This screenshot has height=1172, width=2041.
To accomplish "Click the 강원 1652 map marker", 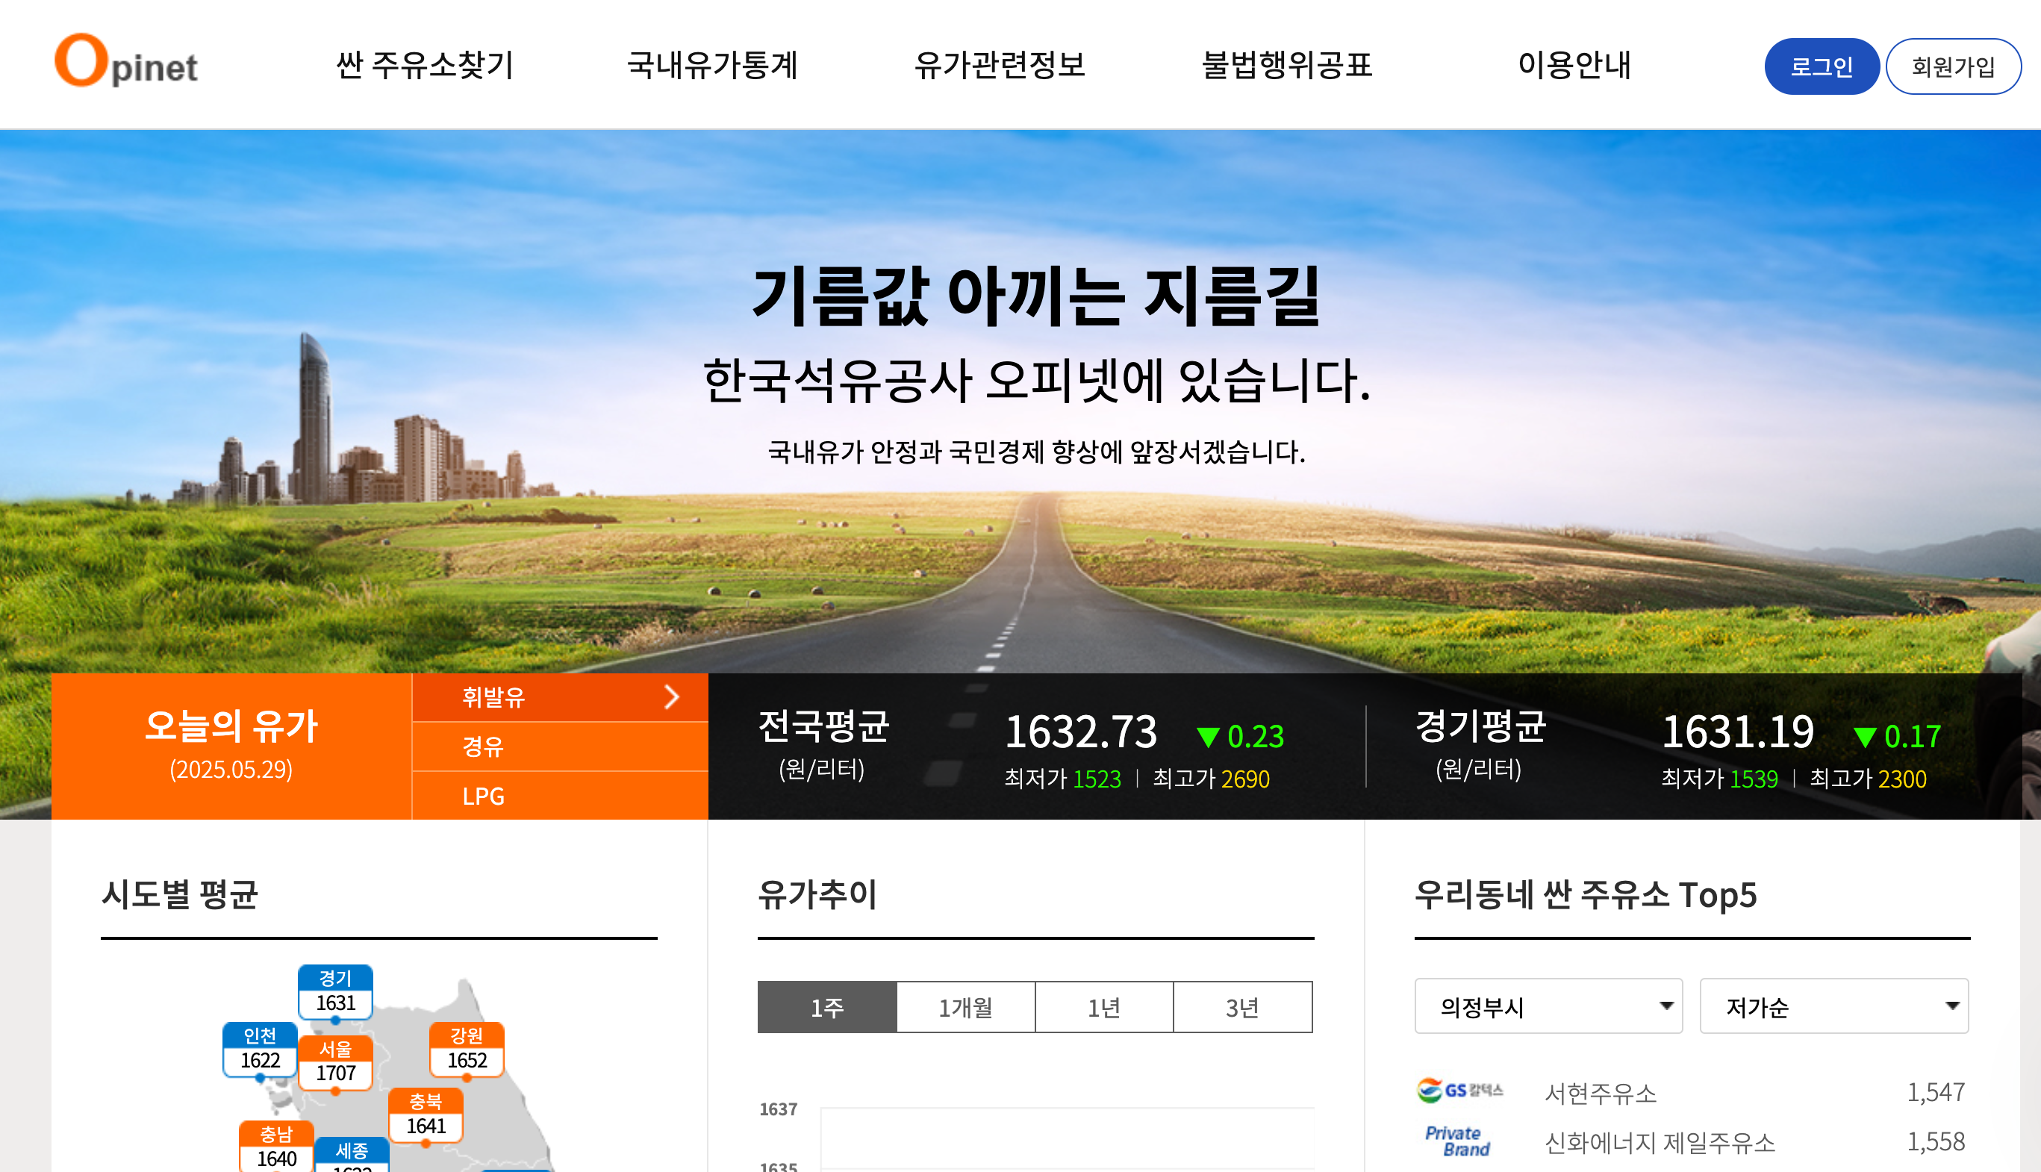I will coord(467,1049).
